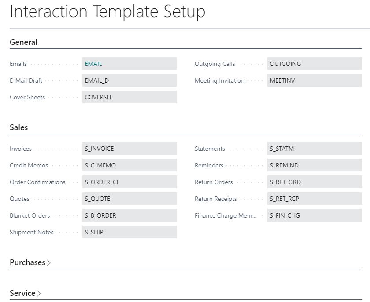
Task: Select the Blanket Orders field
Action: click(129, 215)
